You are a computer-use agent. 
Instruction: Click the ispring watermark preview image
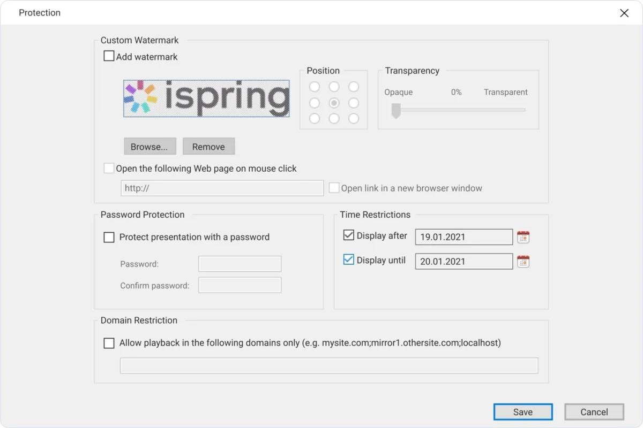[x=207, y=98]
